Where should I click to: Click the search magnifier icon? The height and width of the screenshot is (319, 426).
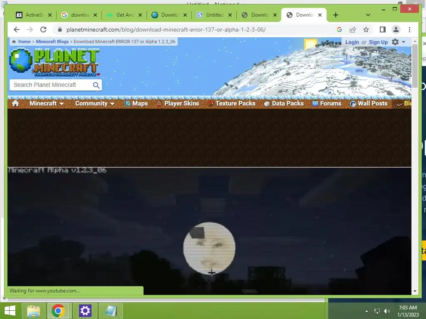pos(96,85)
